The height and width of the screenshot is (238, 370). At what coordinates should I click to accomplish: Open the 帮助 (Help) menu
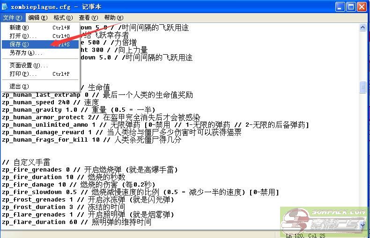pyautogui.click(x=113, y=18)
